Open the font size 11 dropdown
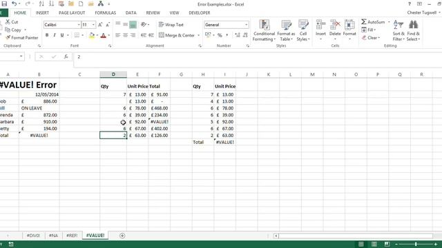 pos(93,25)
